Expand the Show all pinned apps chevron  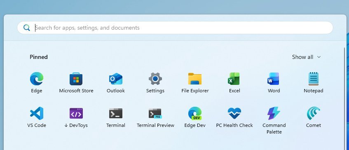(319, 57)
